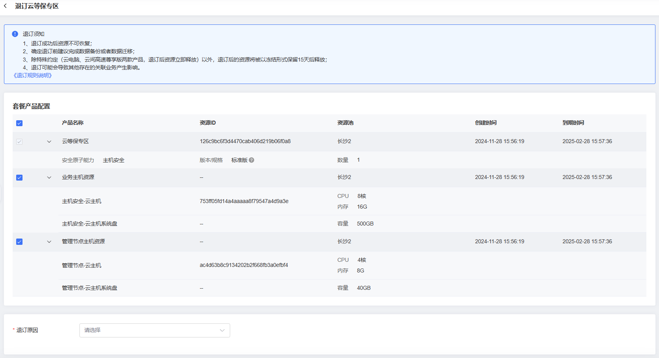
Task: Open the 退订原因 dropdown
Action: pos(155,330)
